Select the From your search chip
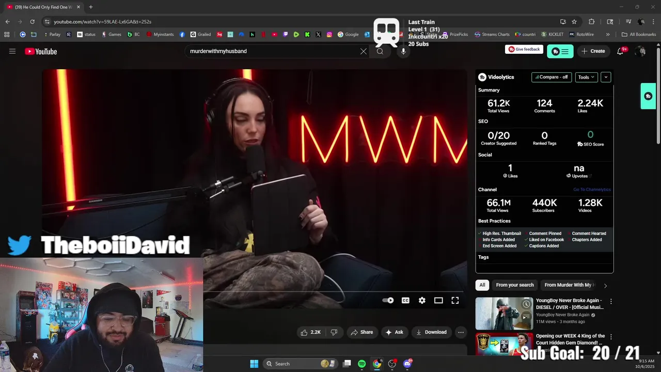 coord(515,285)
